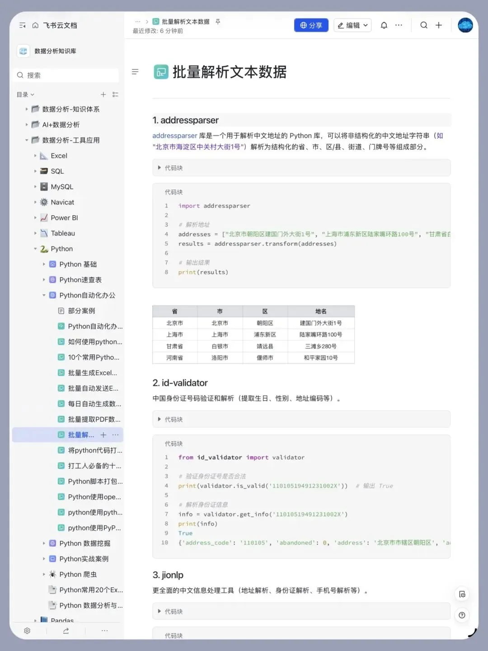This screenshot has height=651, width=488.
Task: Open the user avatar menu
Action: [x=465, y=25]
